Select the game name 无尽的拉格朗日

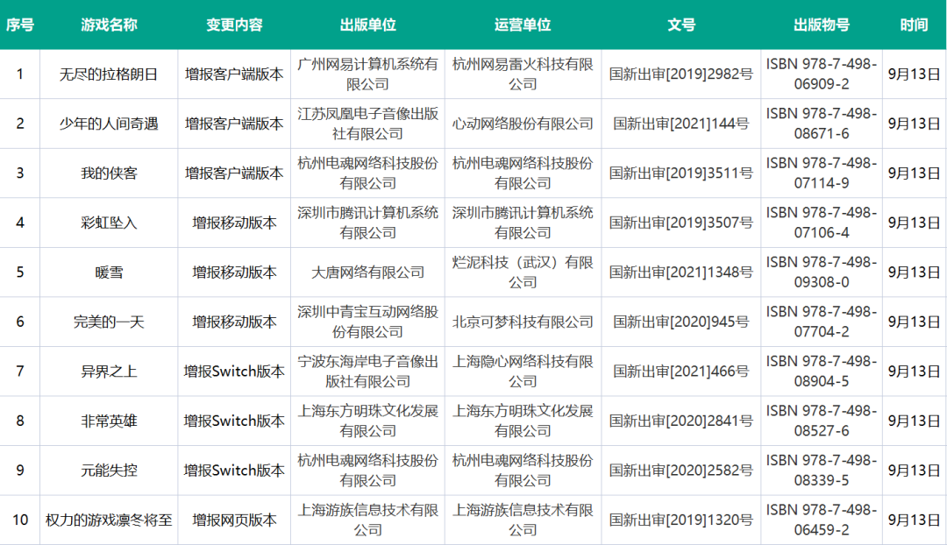107,74
